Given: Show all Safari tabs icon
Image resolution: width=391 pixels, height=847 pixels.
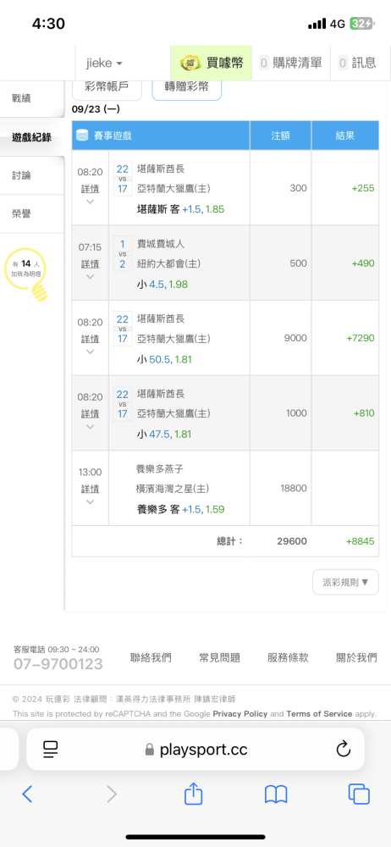Looking at the screenshot, I should [x=359, y=794].
